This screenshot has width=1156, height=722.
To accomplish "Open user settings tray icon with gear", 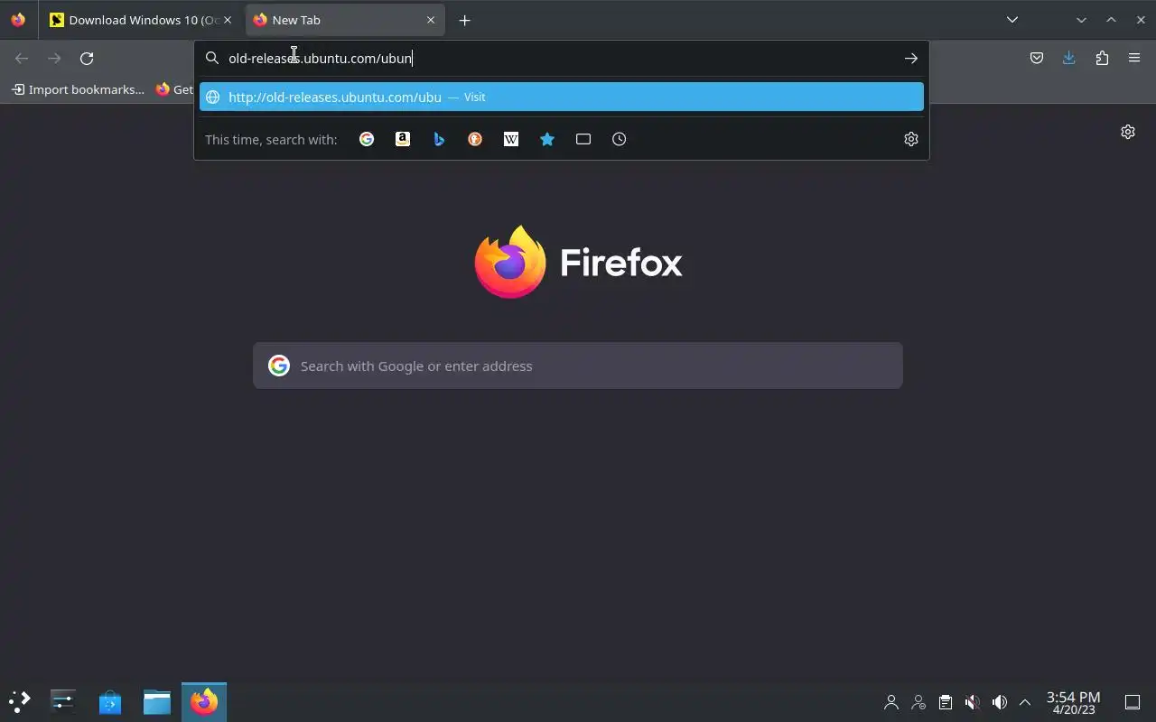I will (x=918, y=702).
